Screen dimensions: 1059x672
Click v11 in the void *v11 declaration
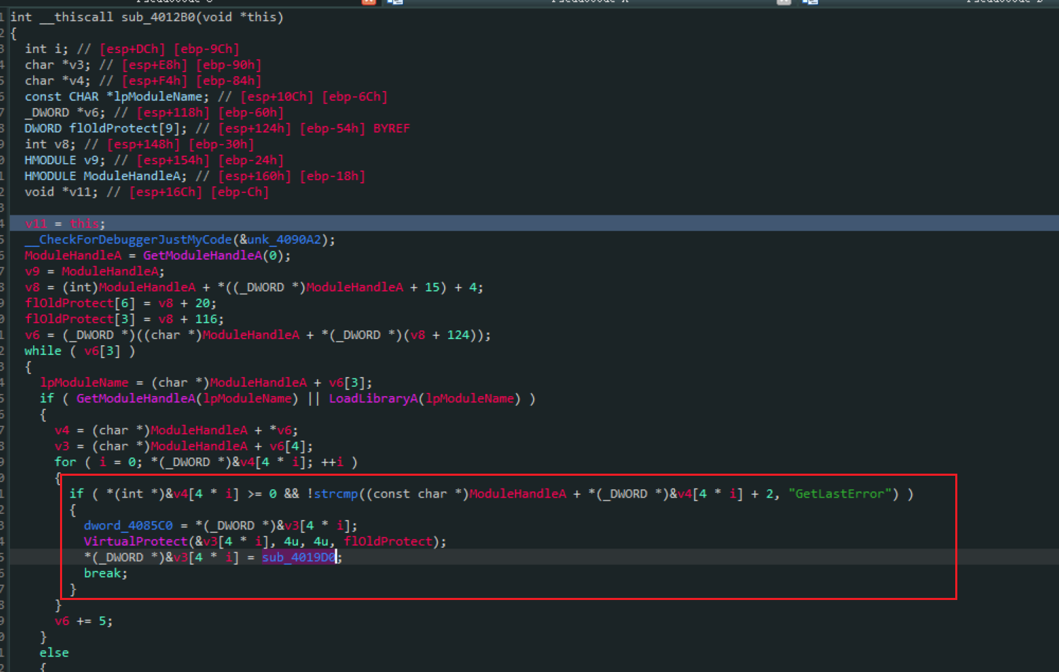pos(80,192)
